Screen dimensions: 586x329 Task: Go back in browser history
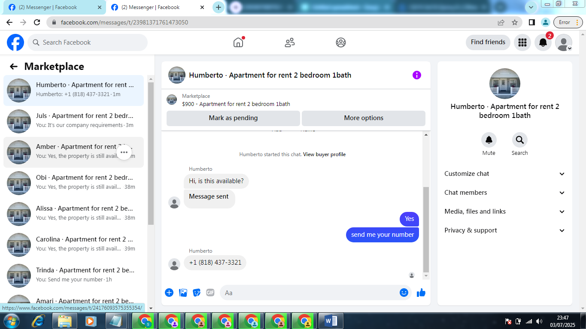(9, 22)
